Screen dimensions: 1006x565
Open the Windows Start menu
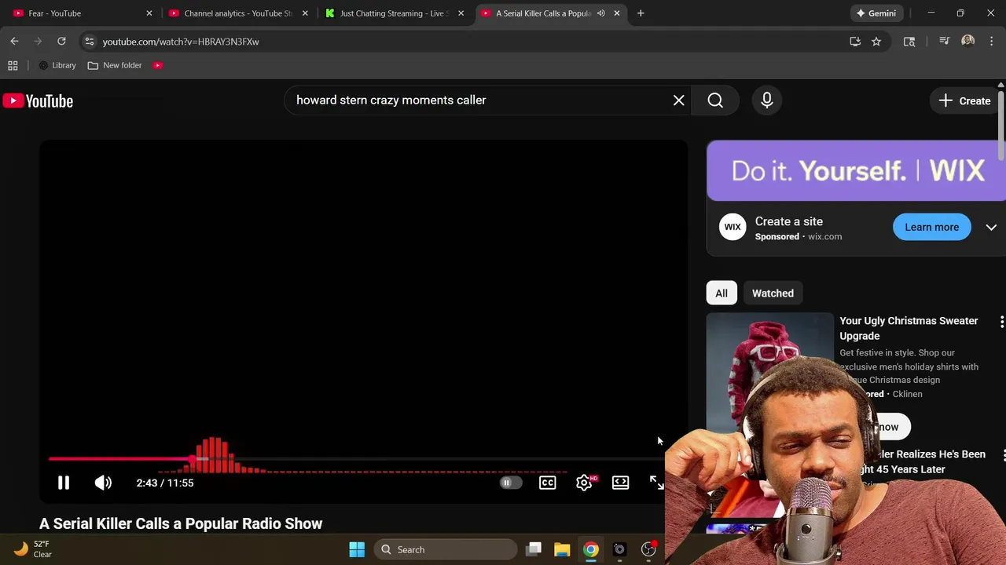pos(357,549)
